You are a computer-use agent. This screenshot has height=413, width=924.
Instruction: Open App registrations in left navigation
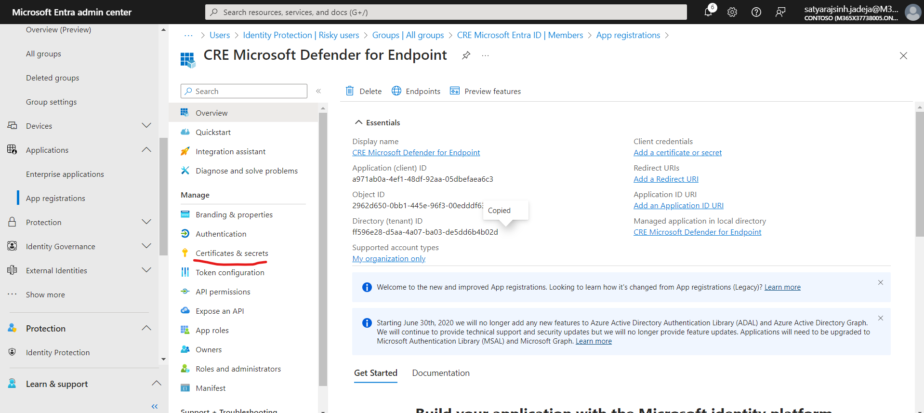point(55,198)
